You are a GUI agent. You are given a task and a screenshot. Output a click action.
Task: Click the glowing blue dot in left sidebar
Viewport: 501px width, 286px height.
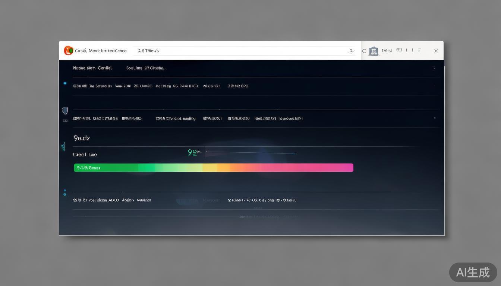(x=65, y=83)
